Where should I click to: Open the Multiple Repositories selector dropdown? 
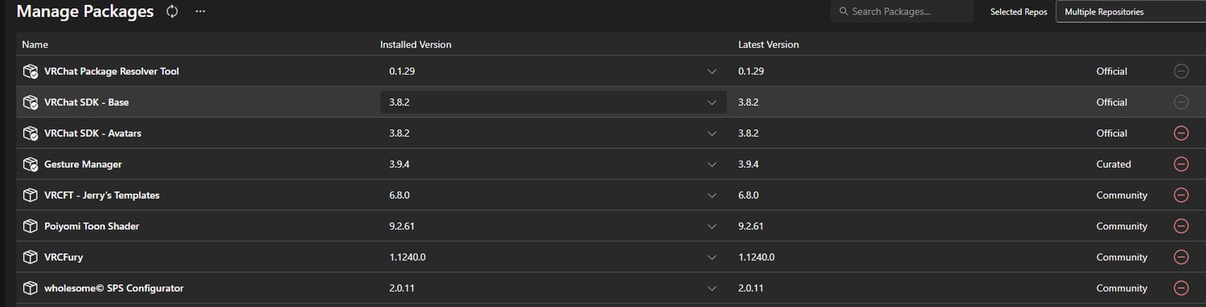(x=1130, y=12)
